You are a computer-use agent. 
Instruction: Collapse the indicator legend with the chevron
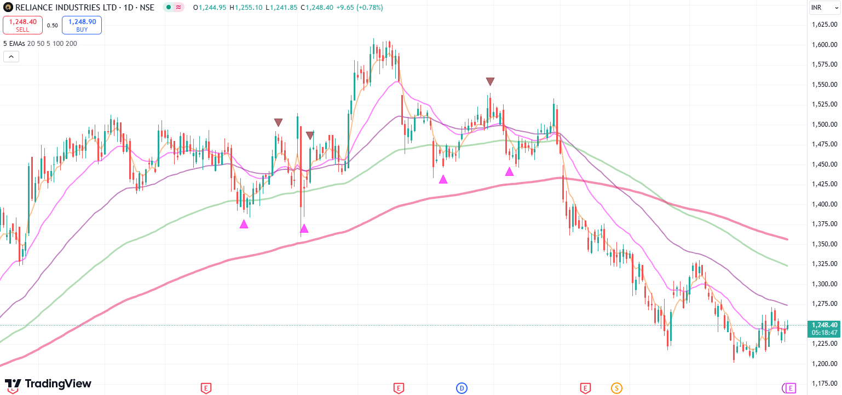click(x=11, y=56)
